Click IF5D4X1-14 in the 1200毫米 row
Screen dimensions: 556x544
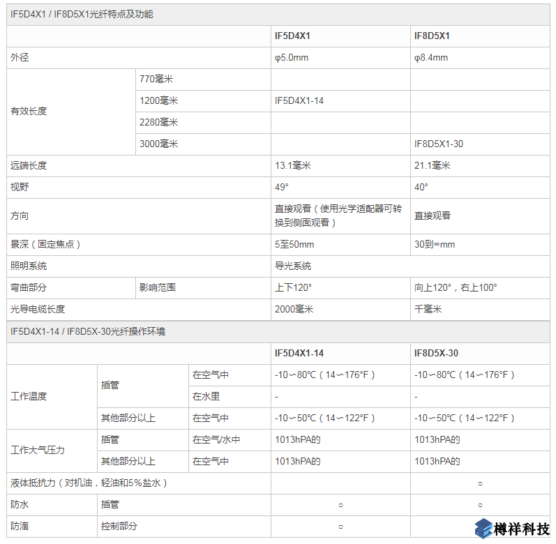pos(299,100)
